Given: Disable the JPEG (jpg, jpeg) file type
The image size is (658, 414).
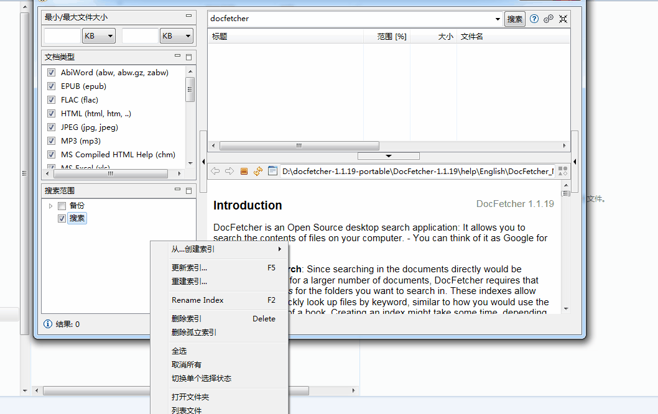Looking at the screenshot, I should tap(51, 127).
